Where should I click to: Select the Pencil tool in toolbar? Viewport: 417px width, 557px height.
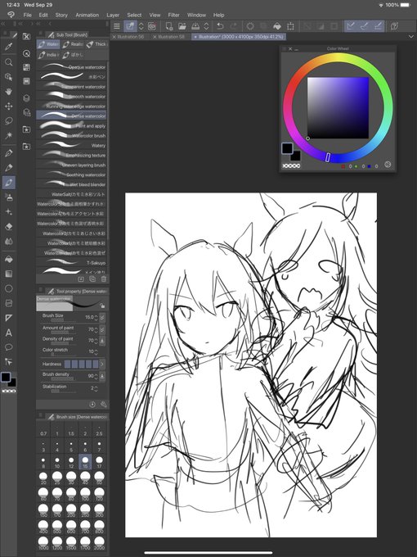point(8,168)
